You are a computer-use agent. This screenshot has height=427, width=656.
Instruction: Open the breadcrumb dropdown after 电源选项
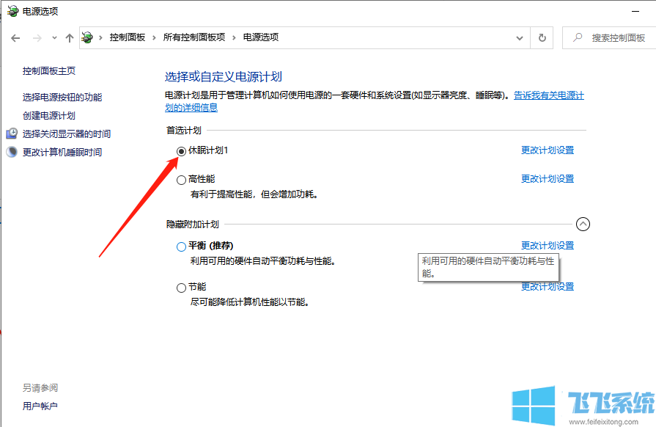pos(519,37)
